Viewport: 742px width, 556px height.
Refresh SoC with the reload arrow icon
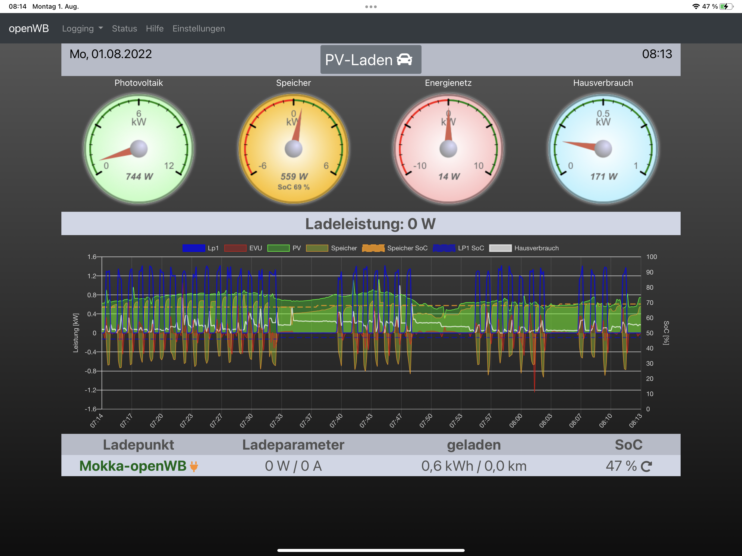click(646, 466)
